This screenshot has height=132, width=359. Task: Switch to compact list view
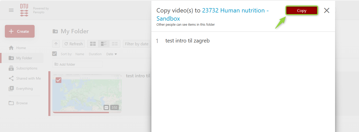[115, 44]
